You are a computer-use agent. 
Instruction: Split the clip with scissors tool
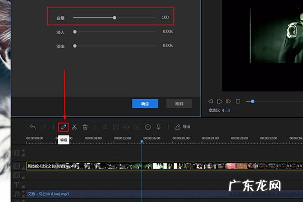(x=74, y=127)
